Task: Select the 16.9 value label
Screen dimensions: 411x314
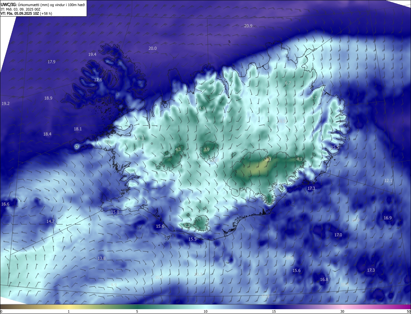Action: click(388, 218)
